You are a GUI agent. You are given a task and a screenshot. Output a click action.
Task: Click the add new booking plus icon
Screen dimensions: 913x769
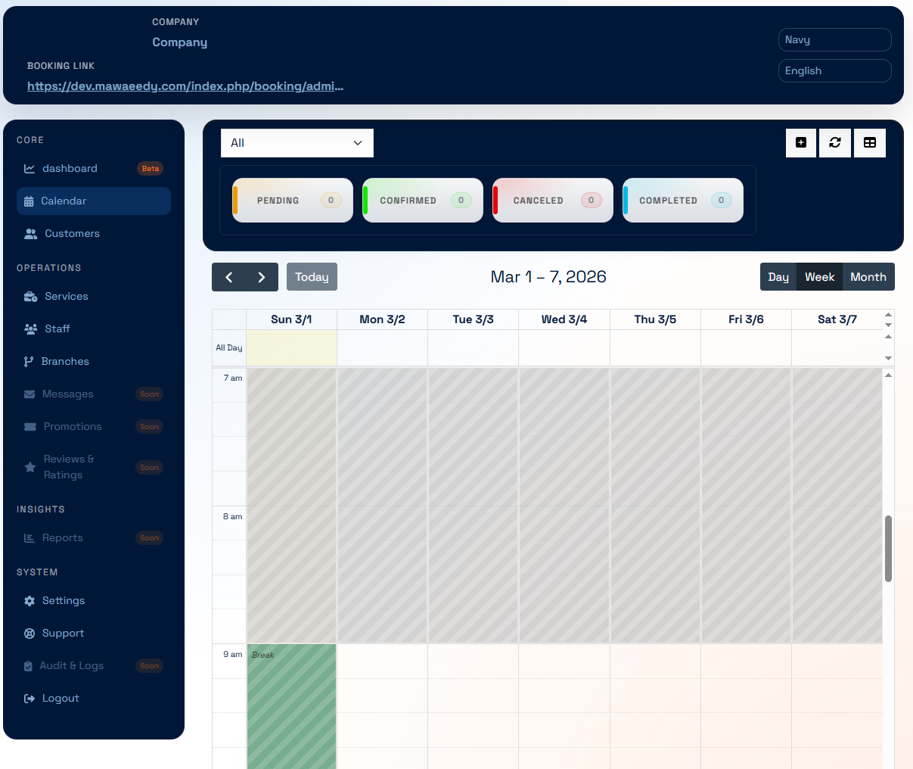coord(801,142)
